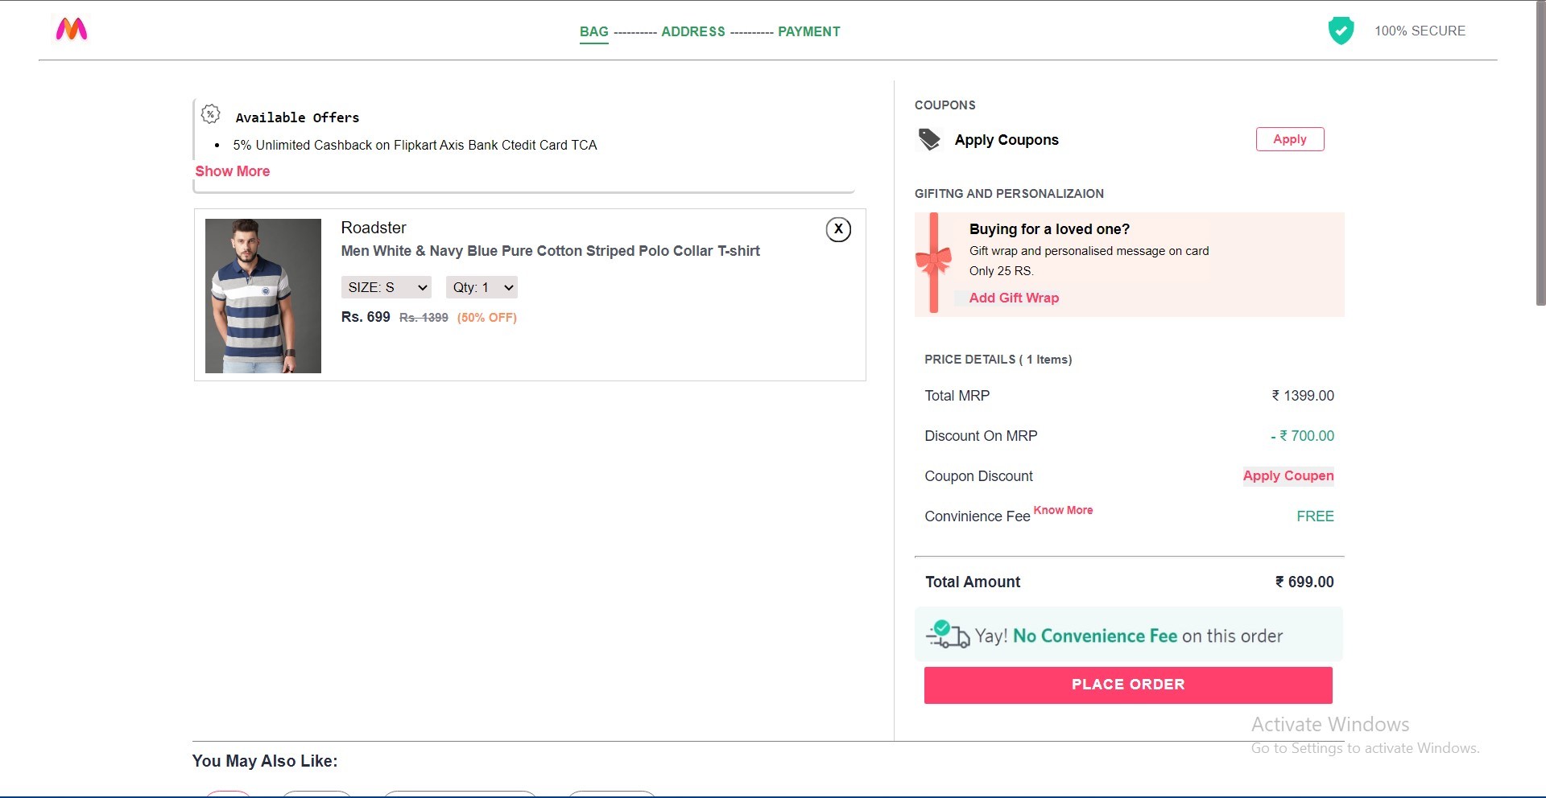Click the PRICE DETAILS ( 1 Items) heading
Viewport: 1546px width, 798px height.
click(998, 360)
